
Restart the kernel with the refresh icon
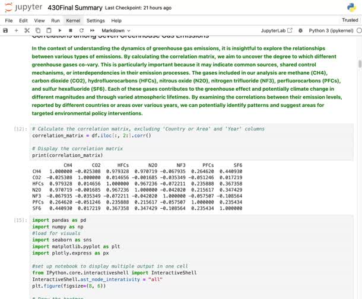coord(81,30)
